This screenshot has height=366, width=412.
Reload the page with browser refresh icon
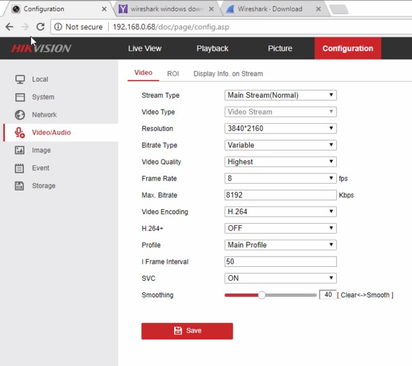click(x=40, y=27)
